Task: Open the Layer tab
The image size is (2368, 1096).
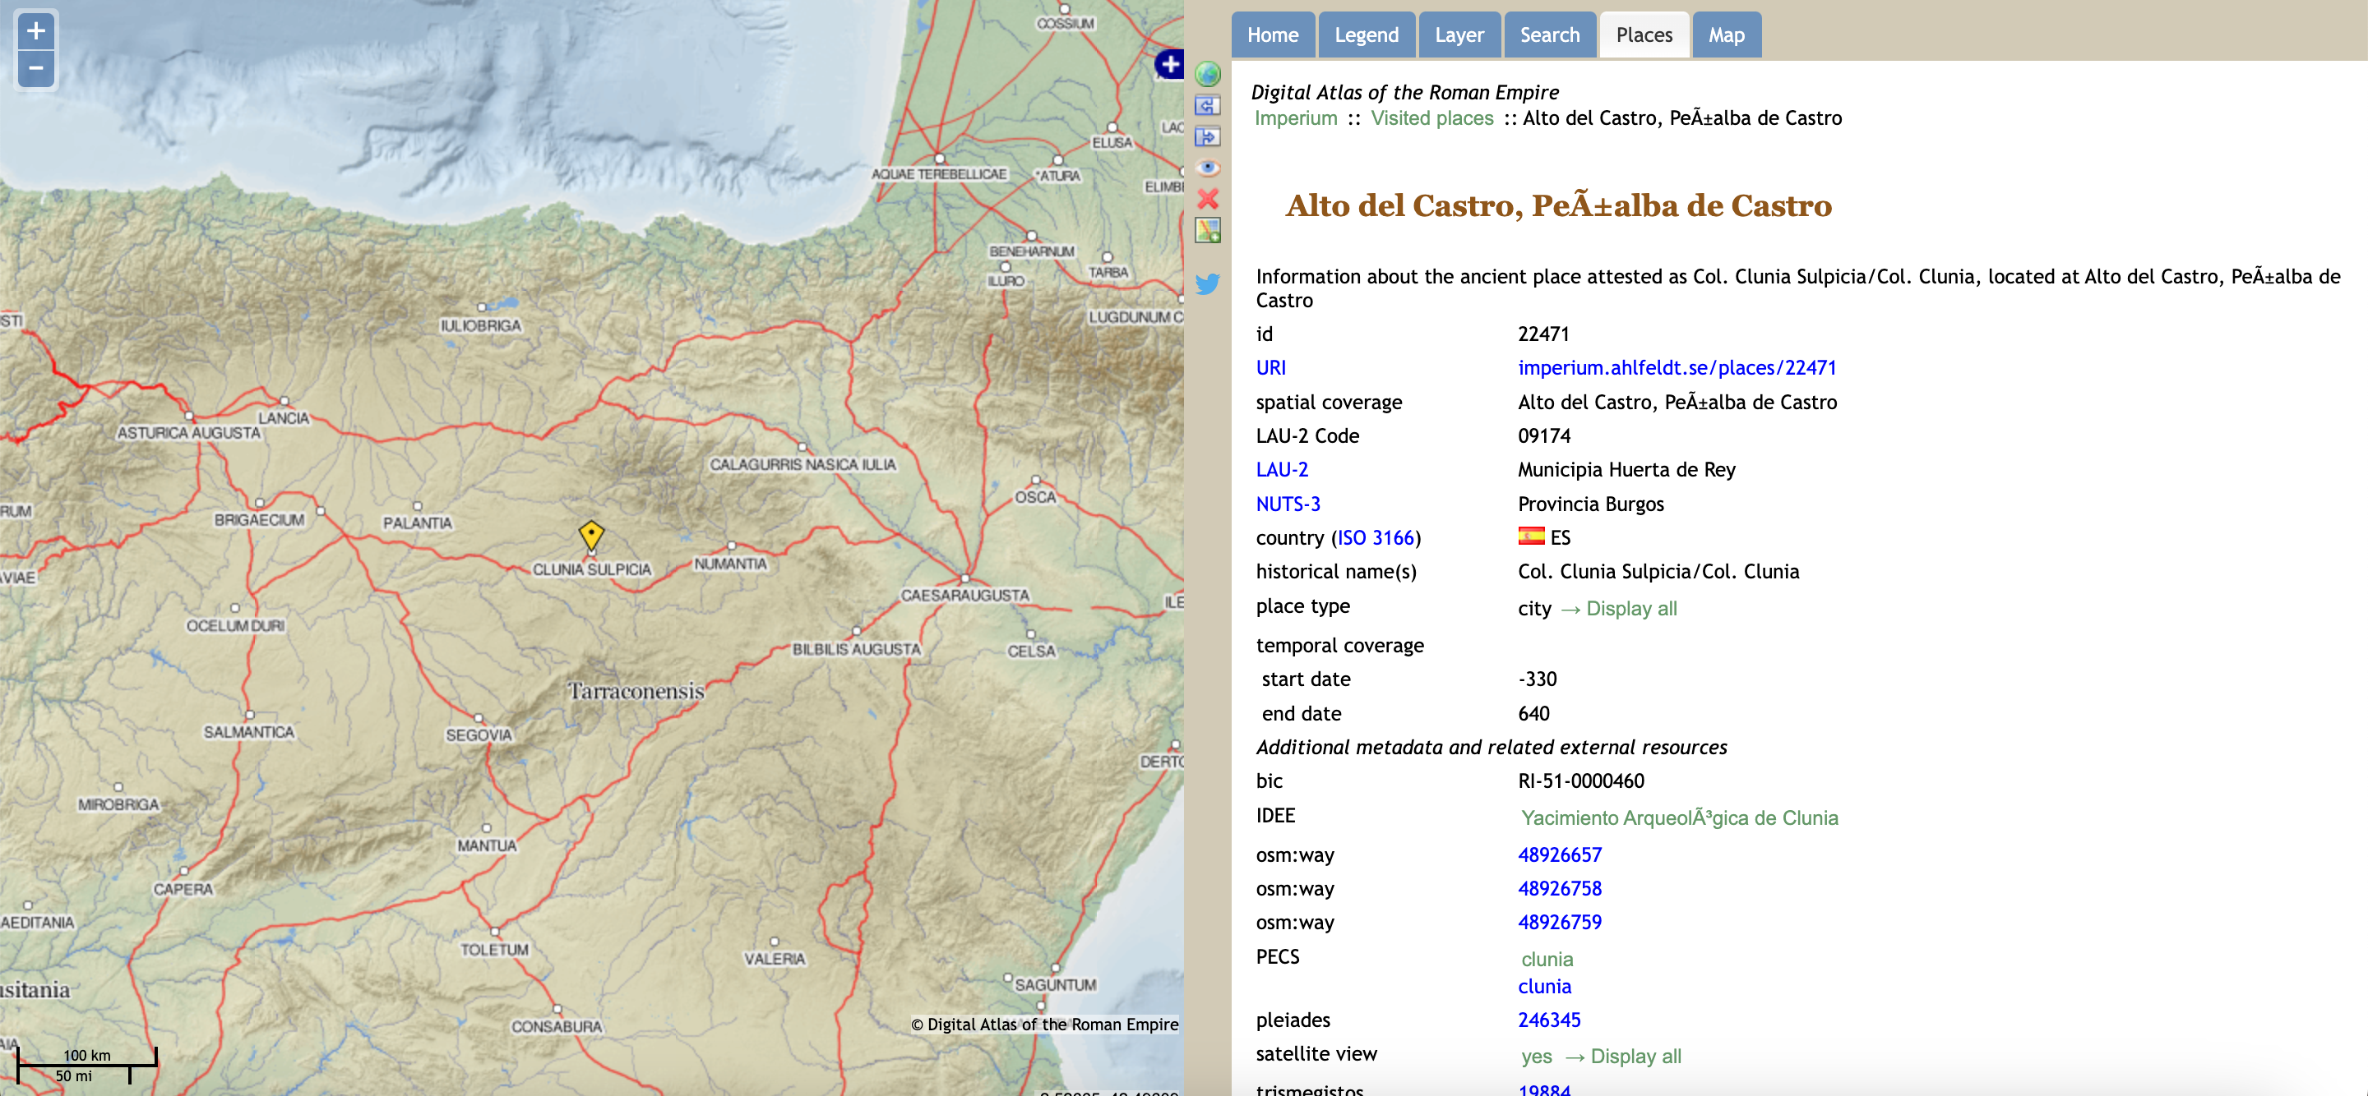Action: point(1459,35)
